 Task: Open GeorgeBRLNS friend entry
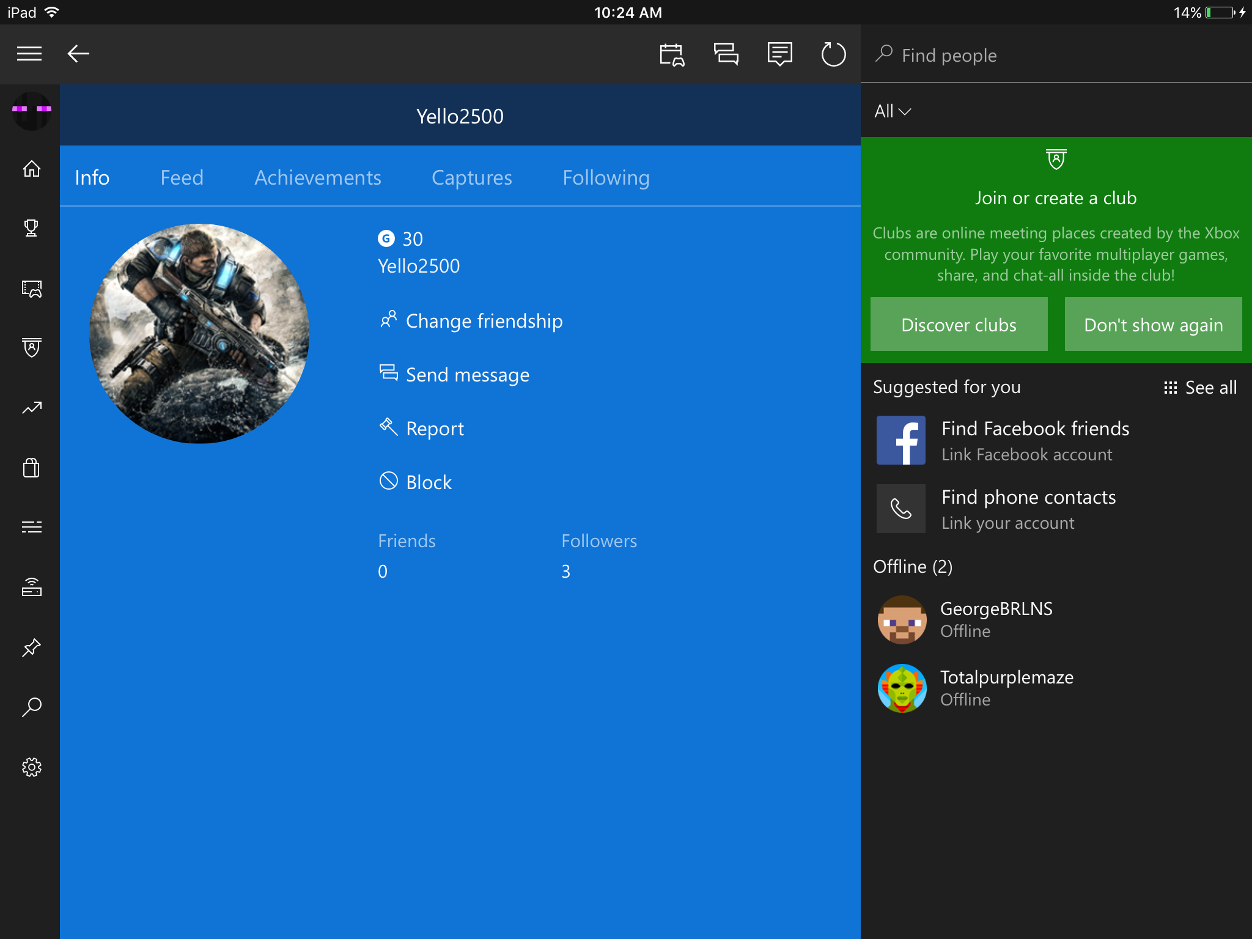pos(1056,620)
